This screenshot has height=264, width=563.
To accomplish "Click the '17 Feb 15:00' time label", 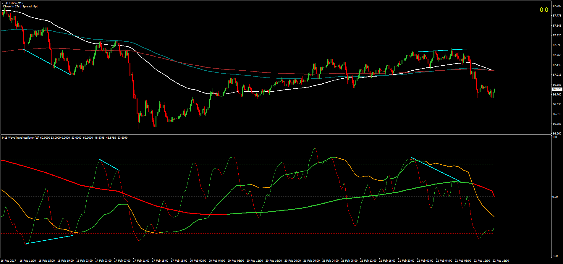I will (x=160, y=261).
